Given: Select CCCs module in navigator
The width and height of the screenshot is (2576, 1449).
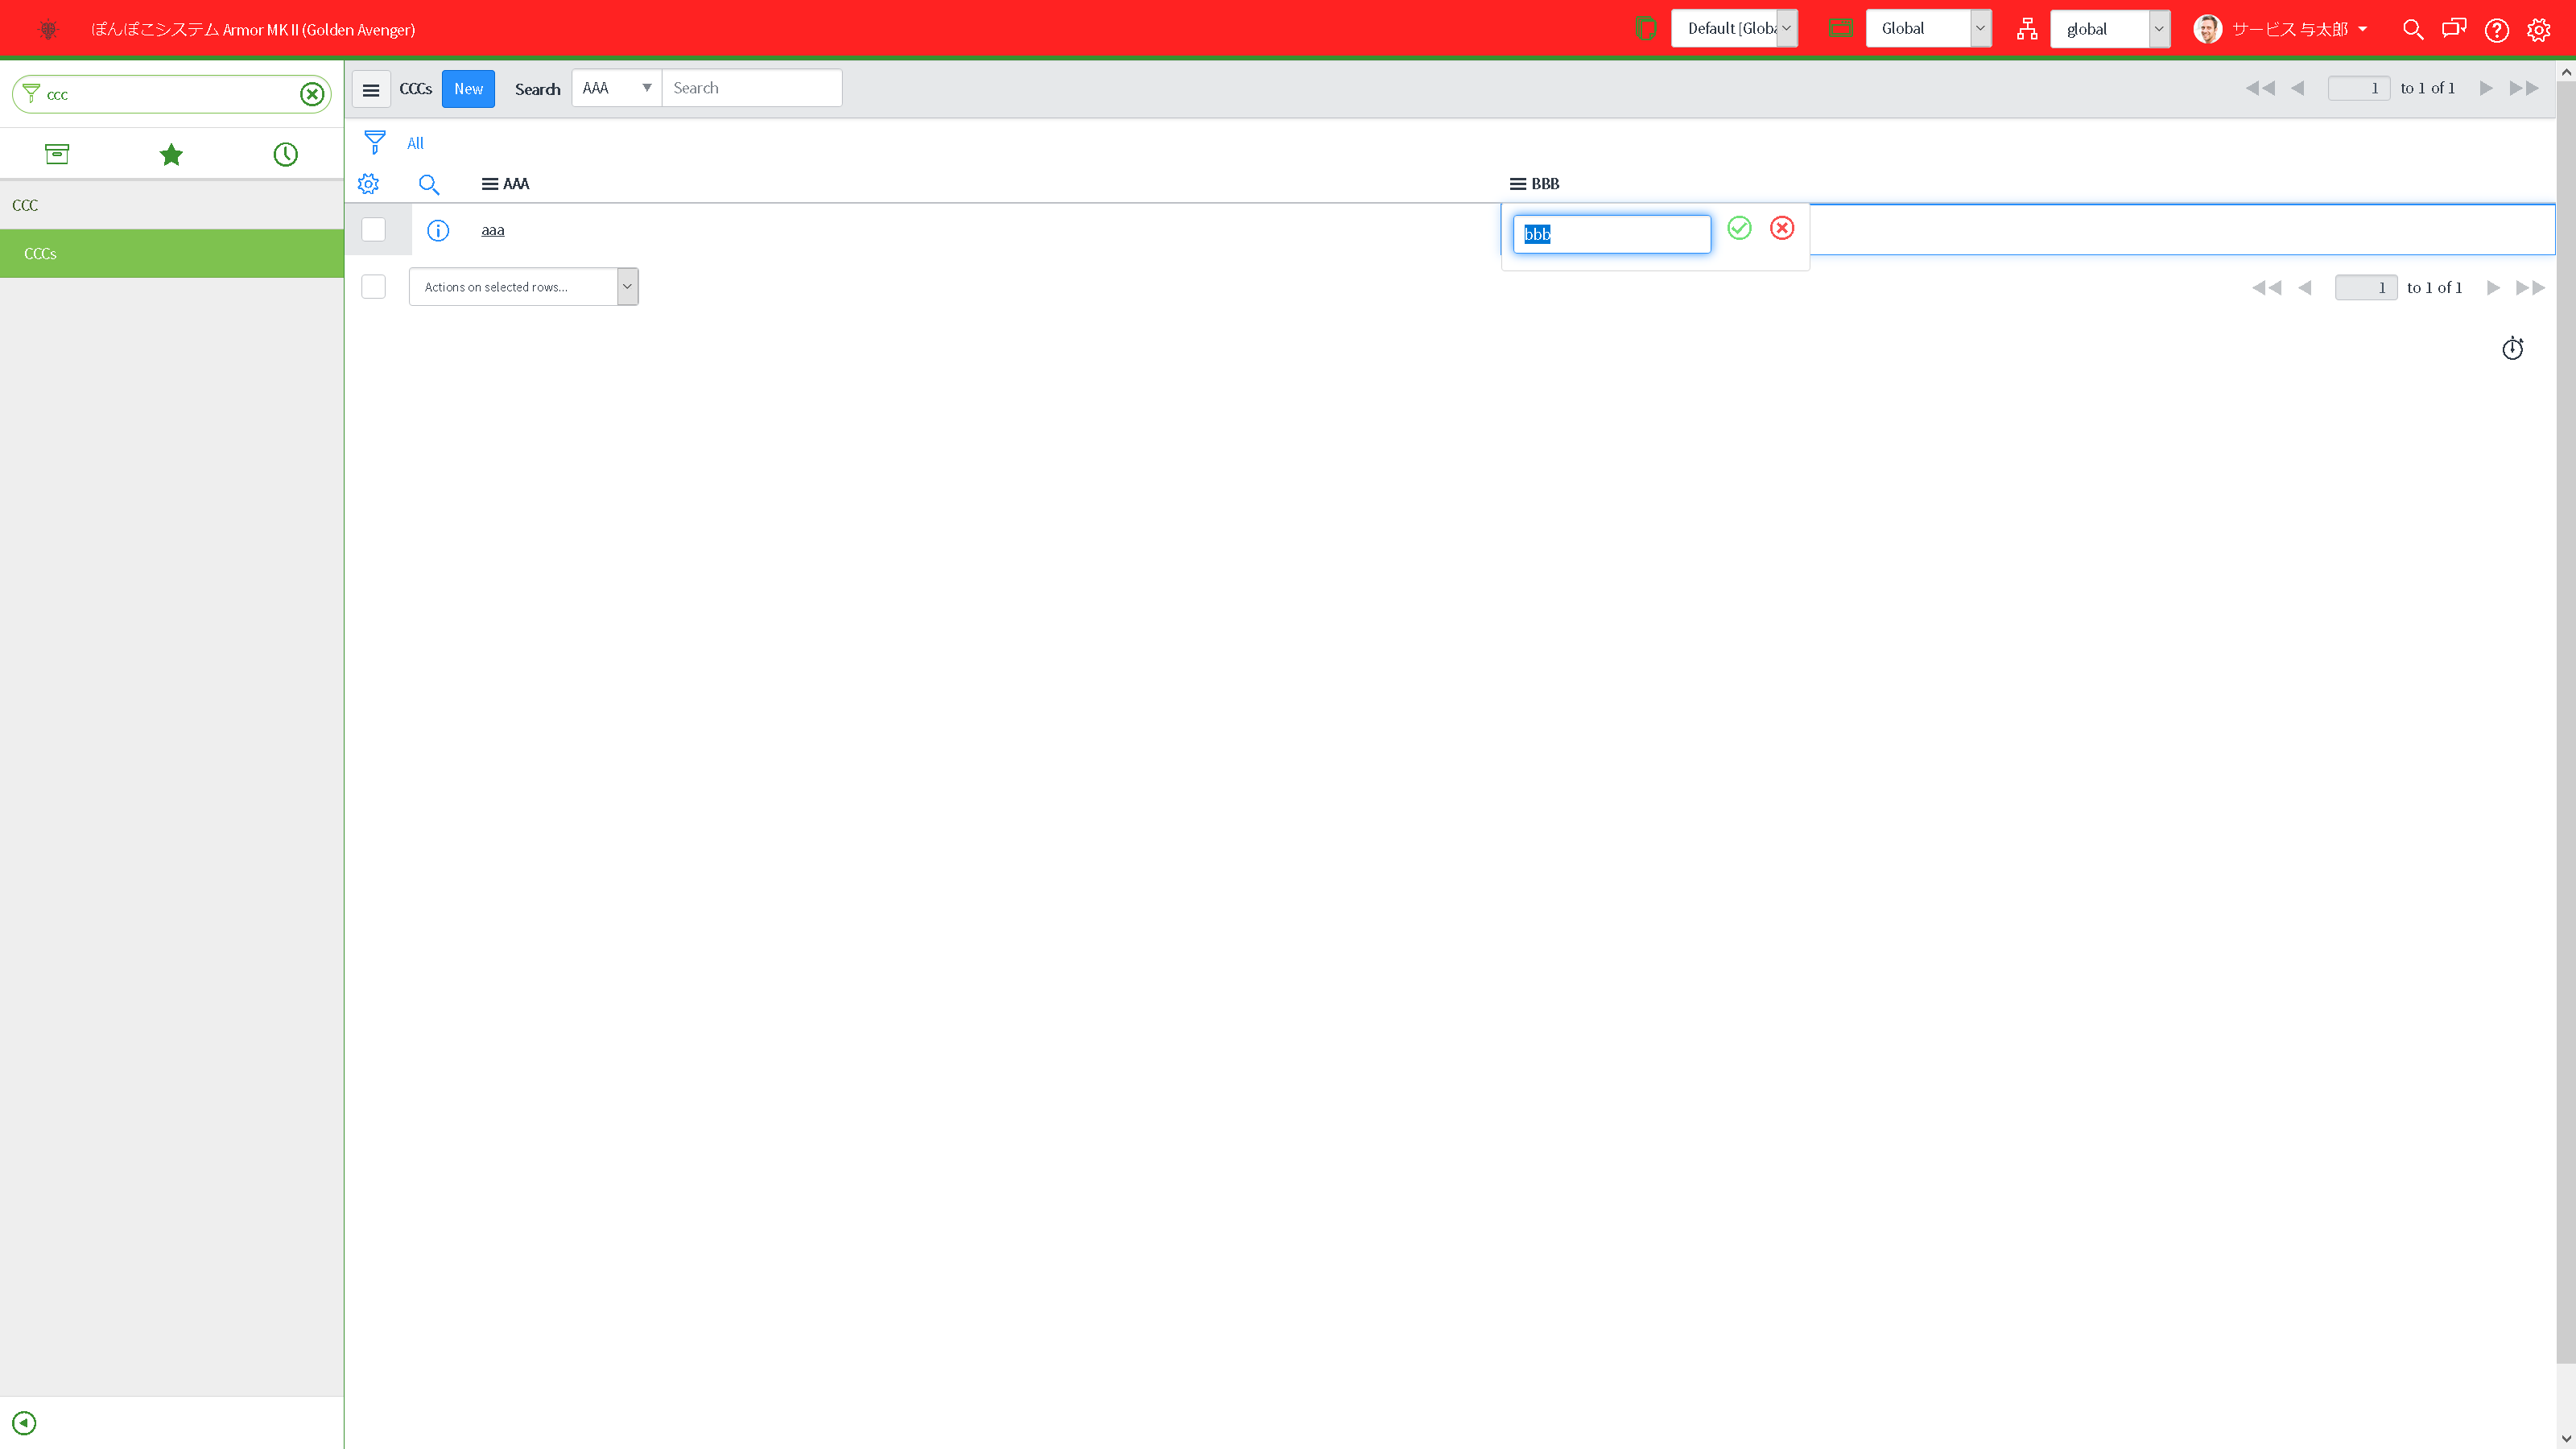Looking at the screenshot, I should click(40, 254).
